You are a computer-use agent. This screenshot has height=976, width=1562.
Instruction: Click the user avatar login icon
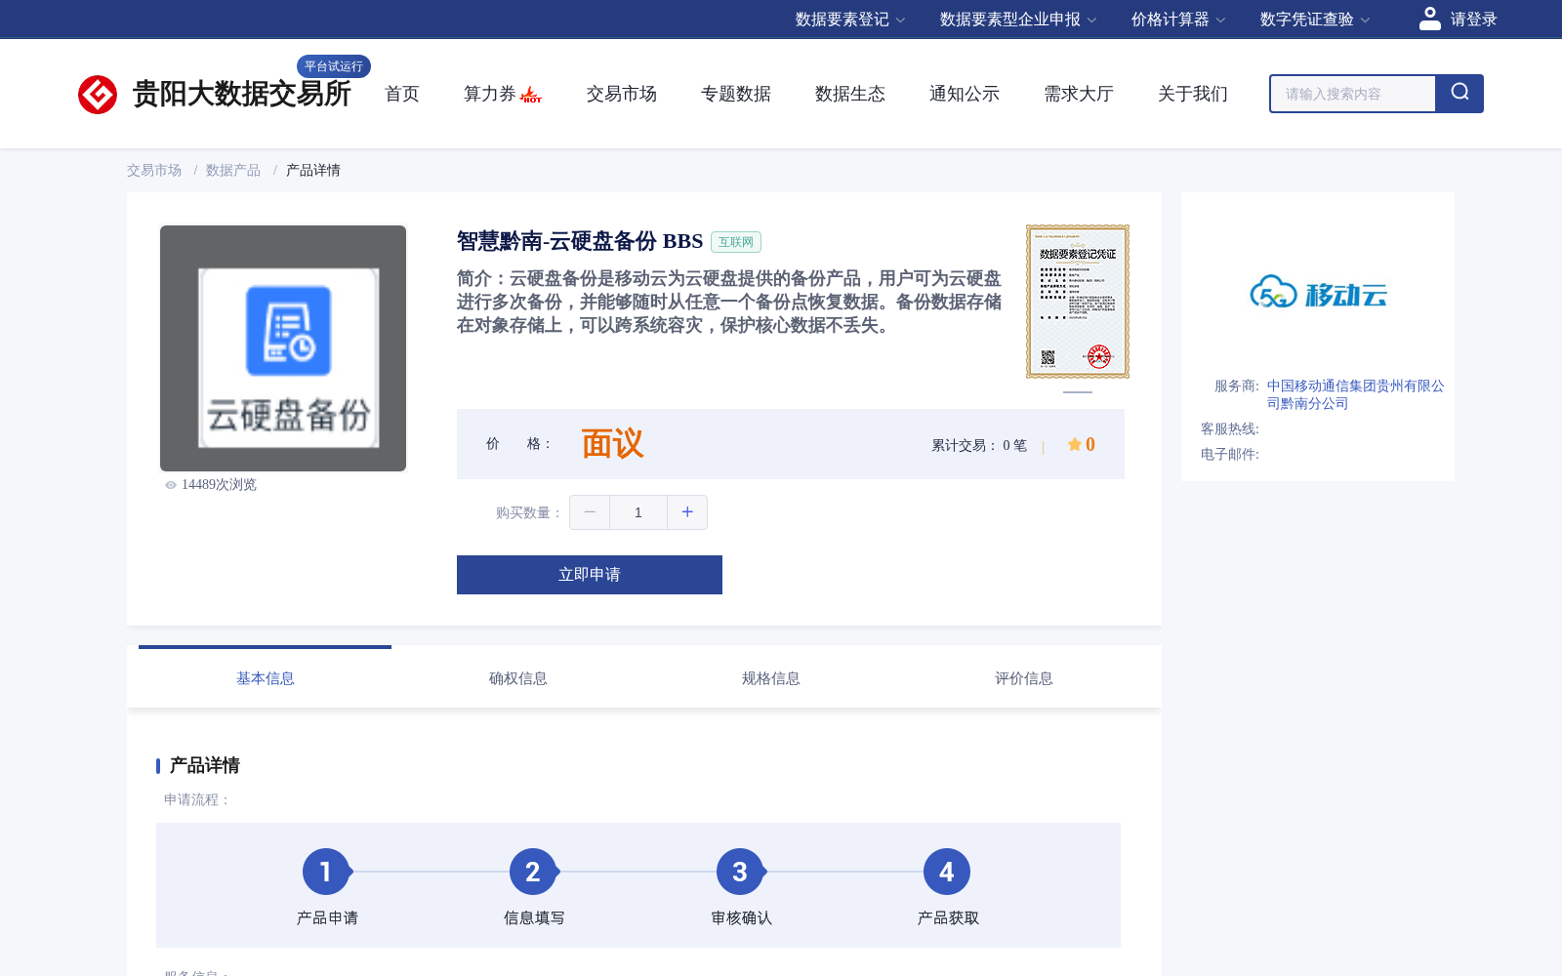[x=1430, y=19]
